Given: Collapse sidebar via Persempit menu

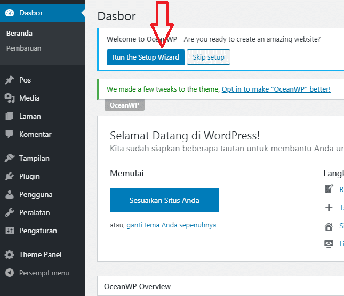Looking at the screenshot, I should coord(43,273).
